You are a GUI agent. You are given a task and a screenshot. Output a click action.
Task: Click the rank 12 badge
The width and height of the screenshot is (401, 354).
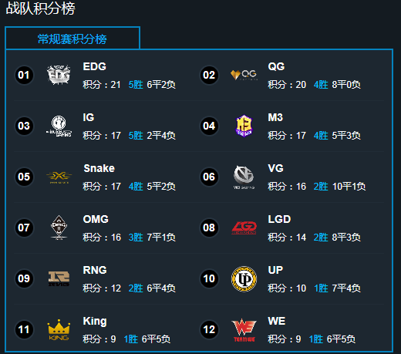click(209, 329)
